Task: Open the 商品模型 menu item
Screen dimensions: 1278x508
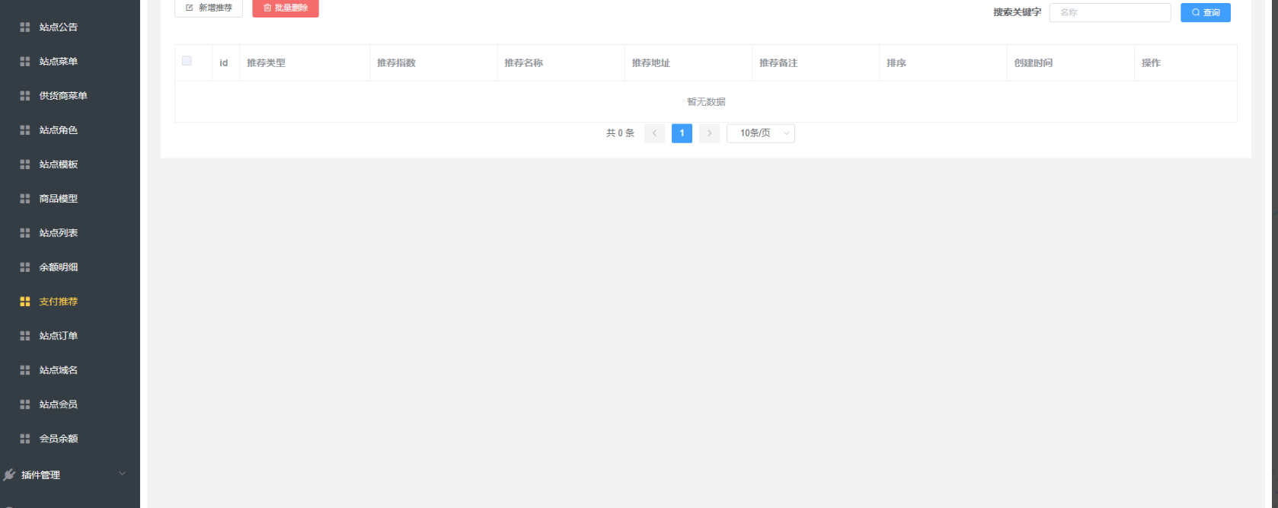Action: pos(59,199)
